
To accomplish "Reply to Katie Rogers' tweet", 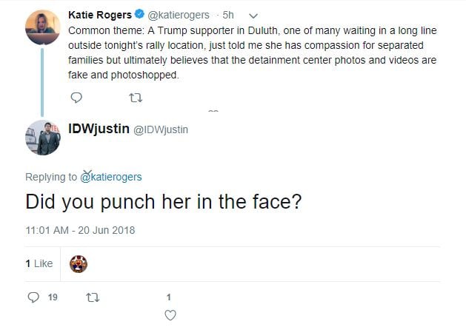I will pyautogui.click(x=76, y=97).
